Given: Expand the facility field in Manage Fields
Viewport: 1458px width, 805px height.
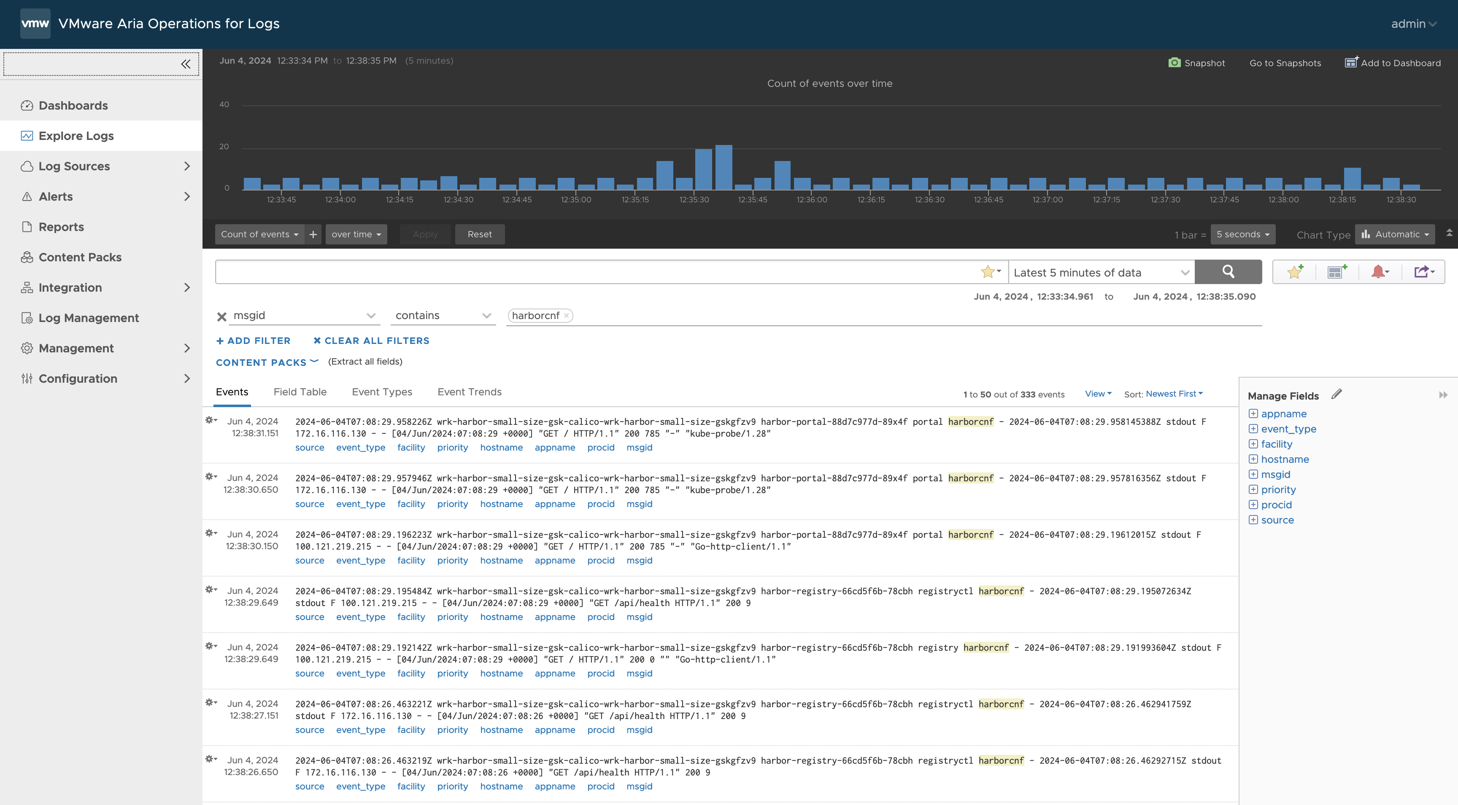Looking at the screenshot, I should (1253, 444).
